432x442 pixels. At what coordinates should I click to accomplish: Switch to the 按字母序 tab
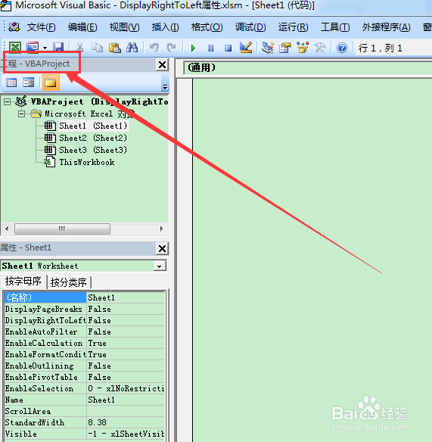(23, 282)
